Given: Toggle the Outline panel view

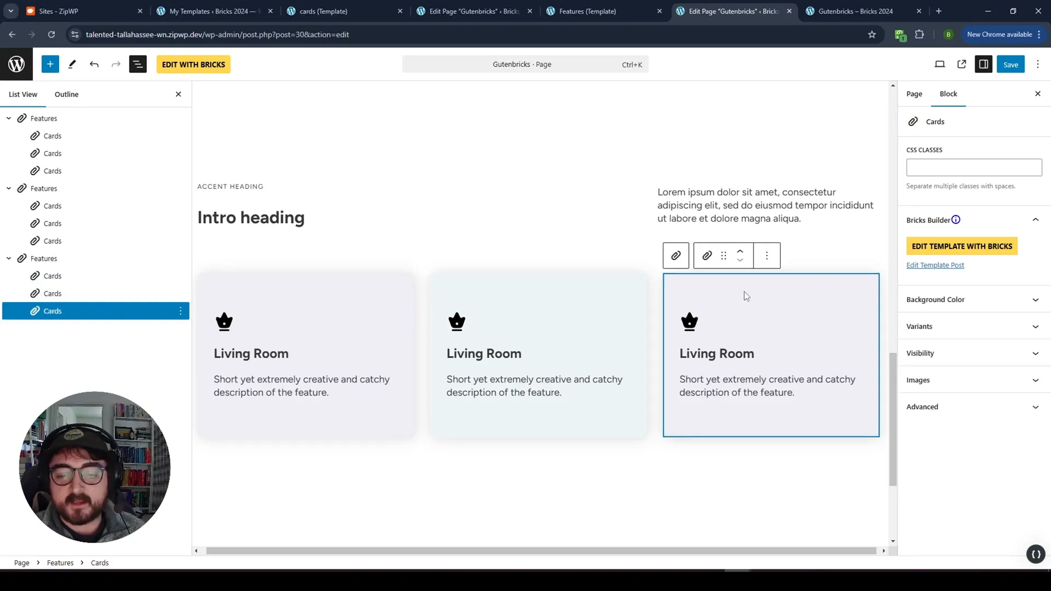Looking at the screenshot, I should pos(66,94).
